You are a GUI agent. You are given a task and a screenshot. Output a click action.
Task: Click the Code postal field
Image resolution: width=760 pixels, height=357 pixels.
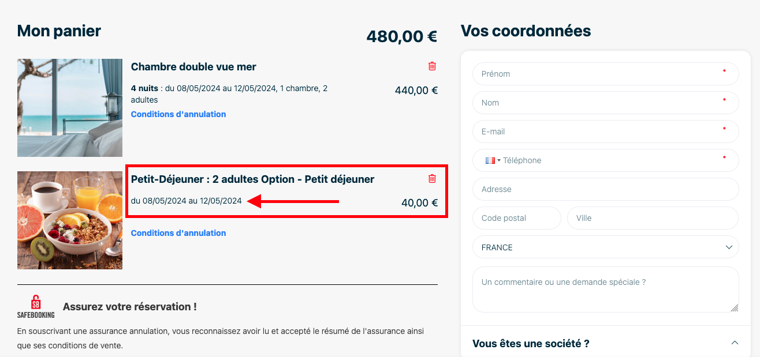click(517, 218)
